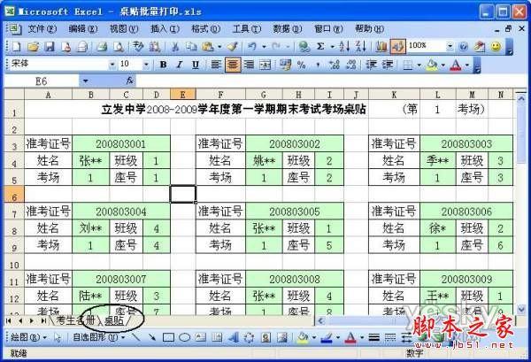Toggle underline formatting

196,65
